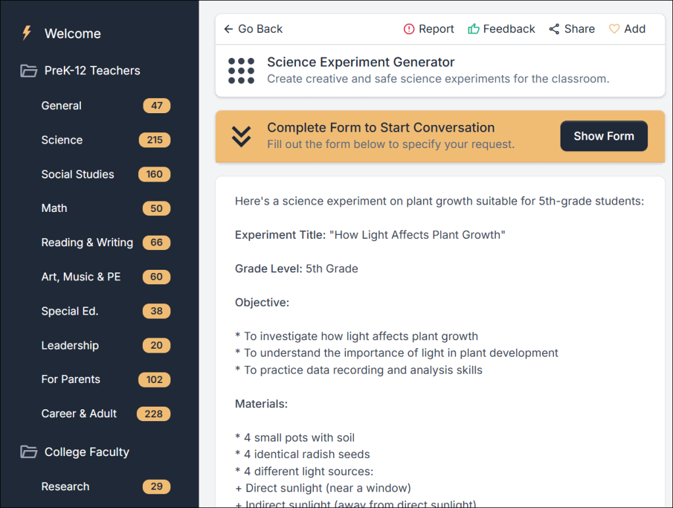
Task: Click the Science Experiment Generator dots icon
Action: click(241, 70)
